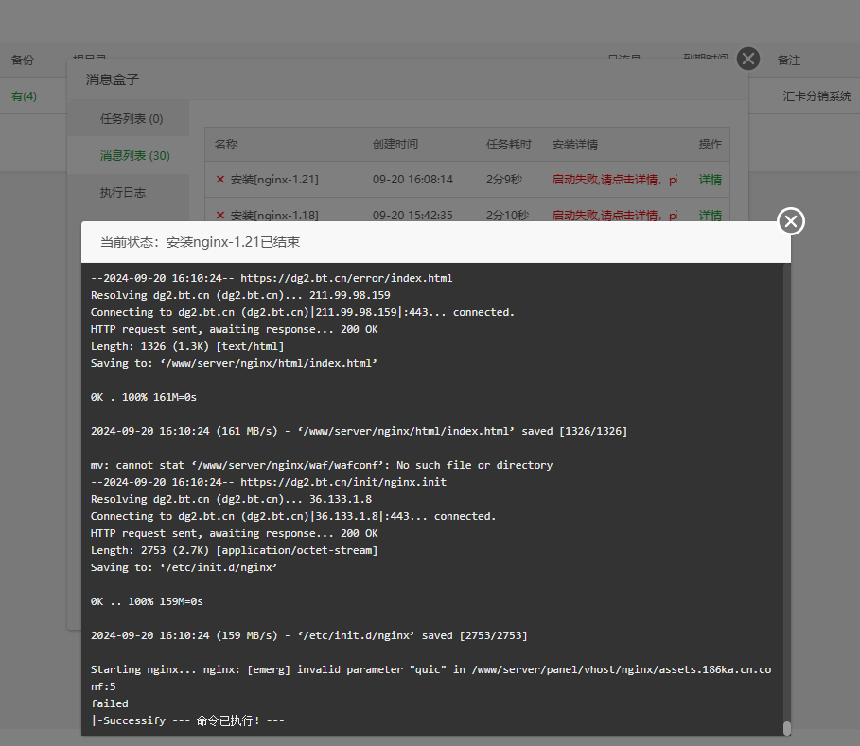860x746 pixels.
Task: Click the '0K . 100% 161M=0s' progress line
Action: click(x=143, y=397)
